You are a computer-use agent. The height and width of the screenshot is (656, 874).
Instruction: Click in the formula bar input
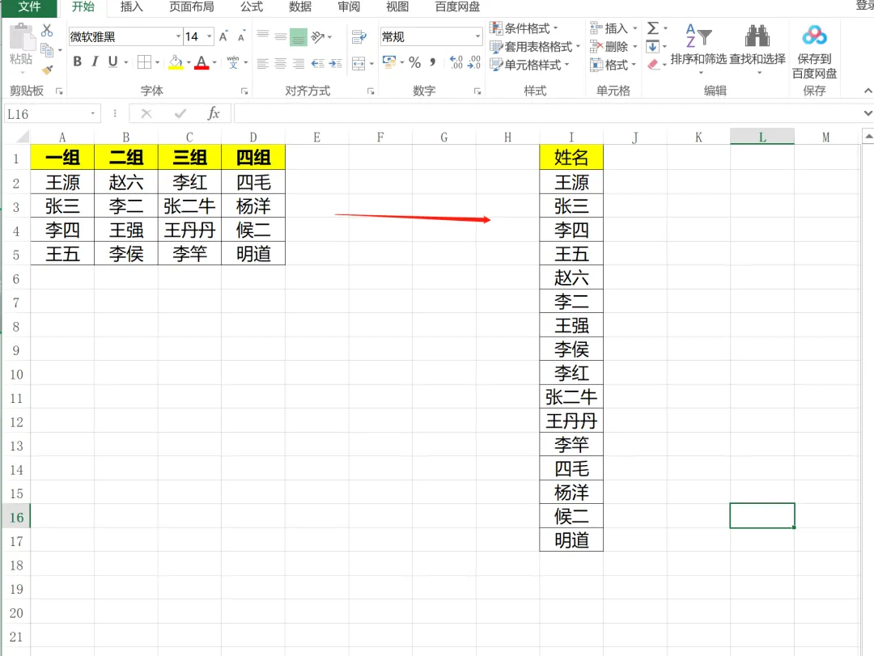point(548,114)
